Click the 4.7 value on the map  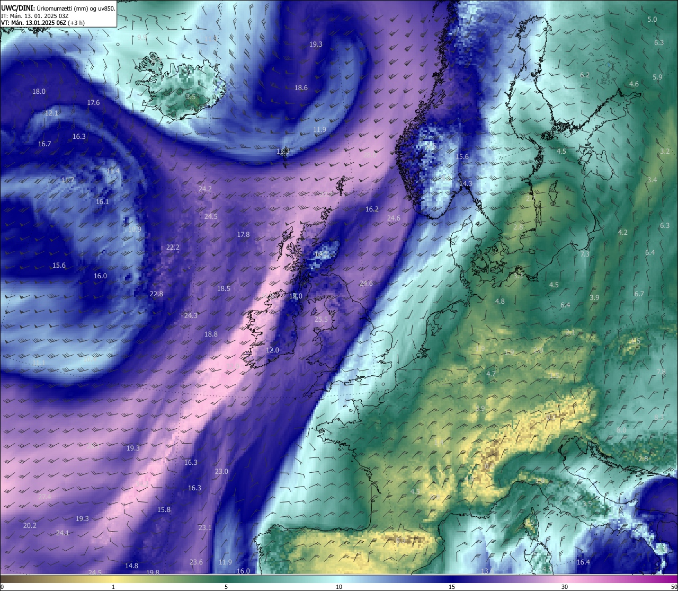pos(491,374)
